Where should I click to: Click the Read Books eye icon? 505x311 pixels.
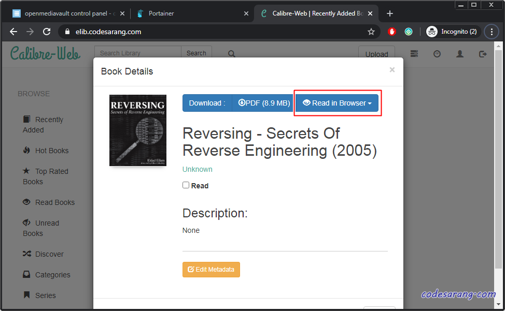pos(27,202)
